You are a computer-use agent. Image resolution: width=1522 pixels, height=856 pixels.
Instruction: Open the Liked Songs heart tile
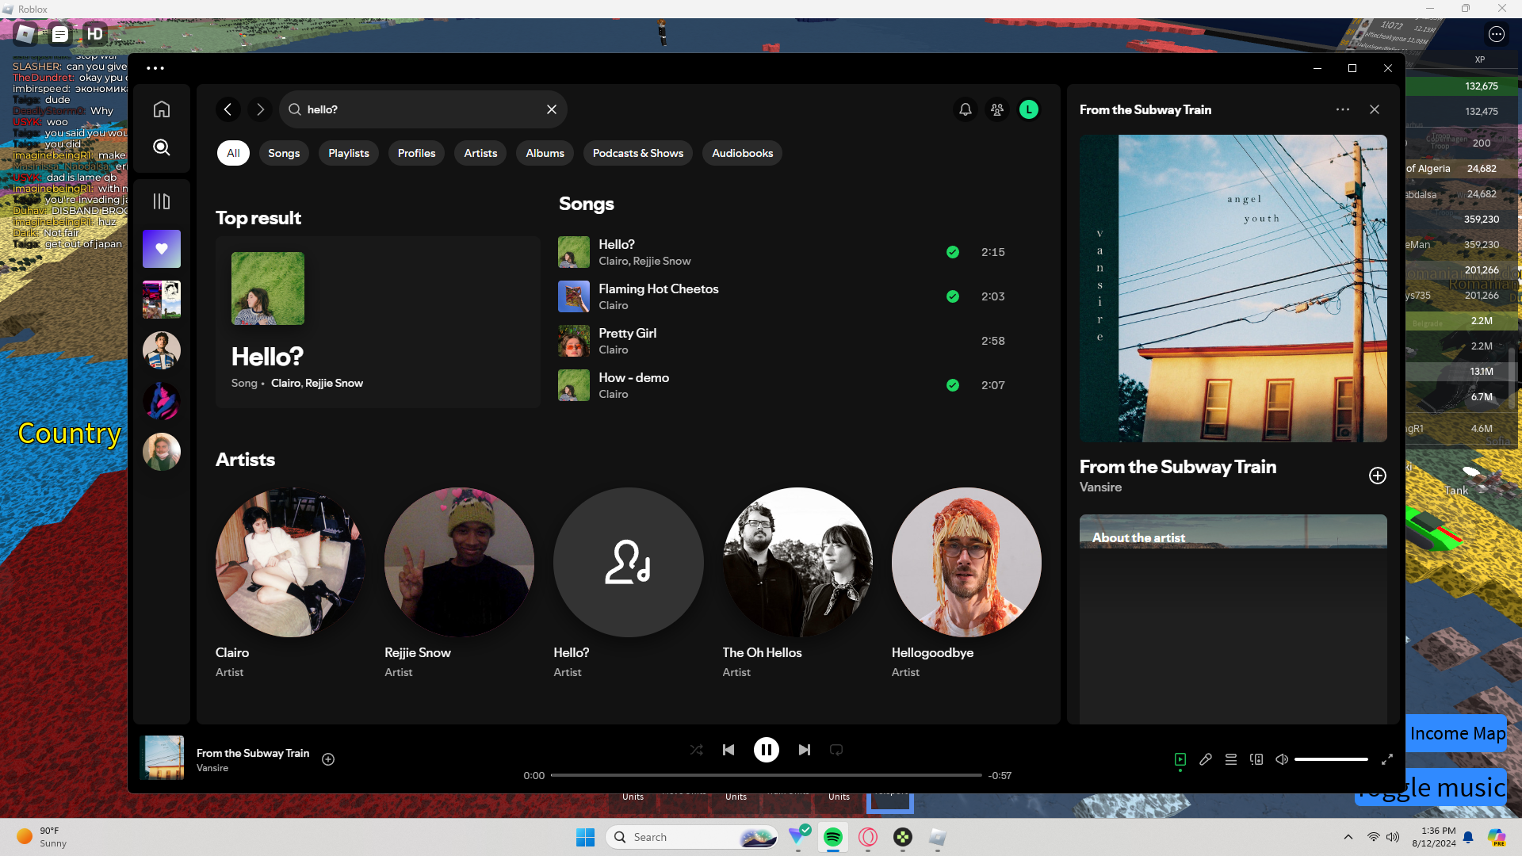pos(162,249)
